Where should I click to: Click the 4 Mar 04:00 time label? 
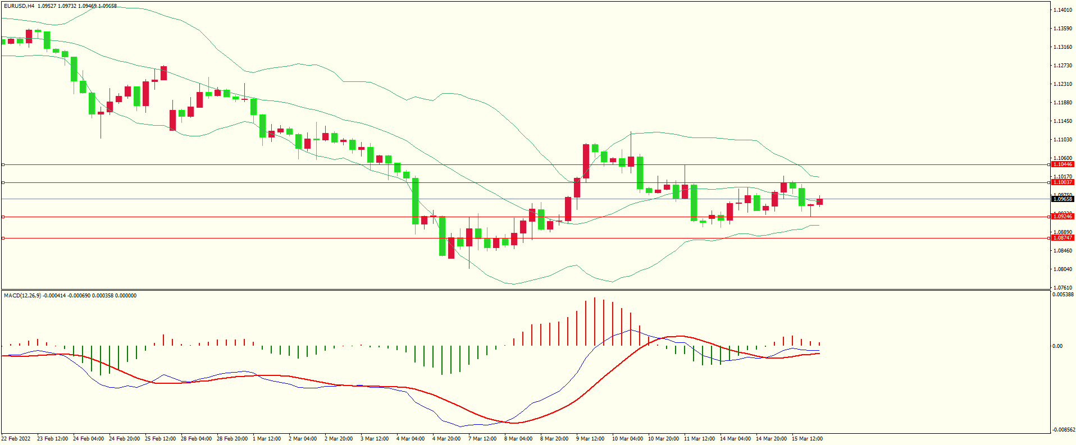coord(411,439)
